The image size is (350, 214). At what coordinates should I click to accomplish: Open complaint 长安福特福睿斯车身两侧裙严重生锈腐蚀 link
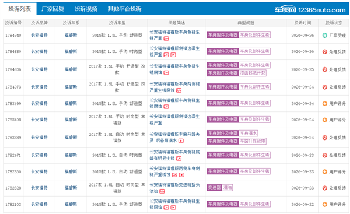[x=174, y=87]
